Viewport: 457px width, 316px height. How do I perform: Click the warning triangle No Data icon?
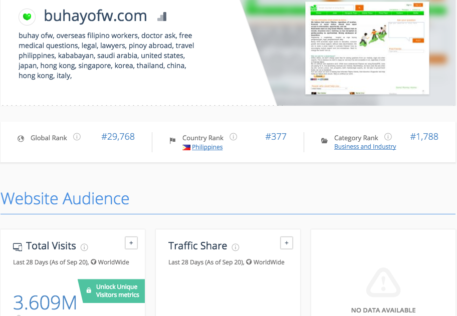383,283
